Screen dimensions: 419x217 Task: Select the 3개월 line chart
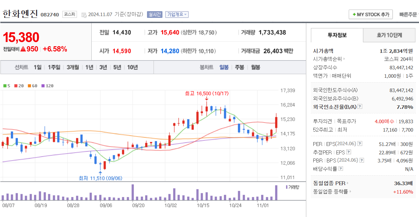73,67
